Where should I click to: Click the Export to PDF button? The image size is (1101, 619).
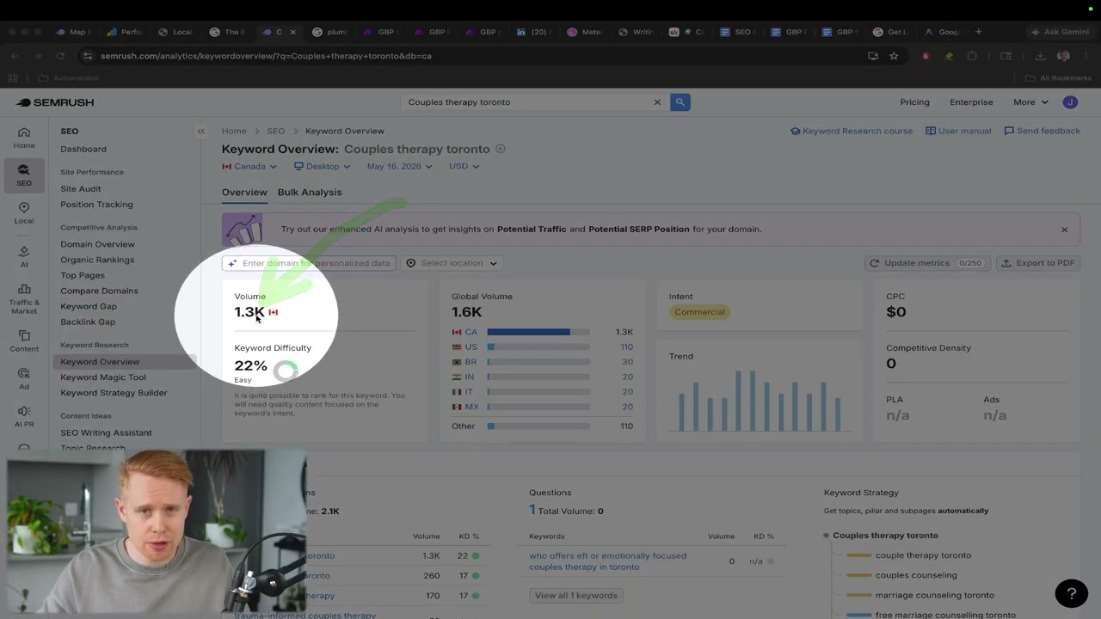tap(1037, 263)
